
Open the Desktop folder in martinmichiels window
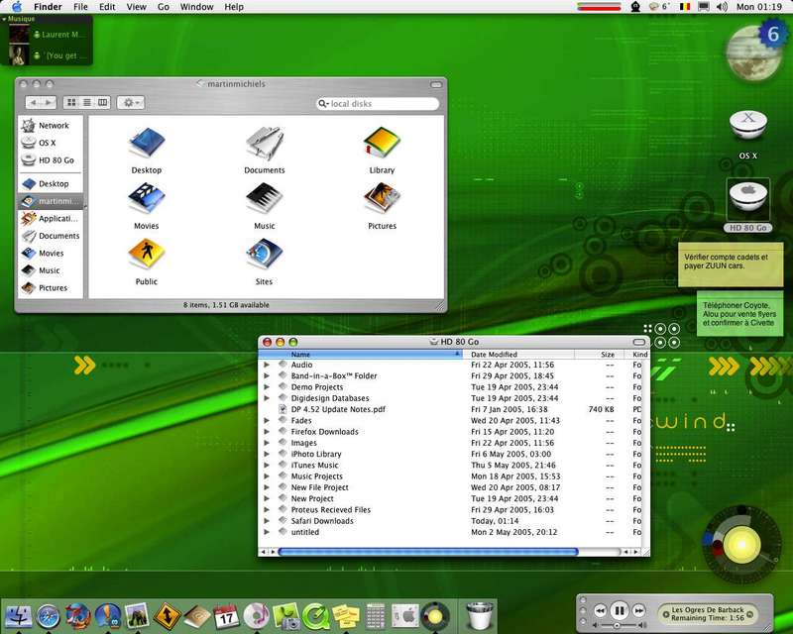click(147, 143)
